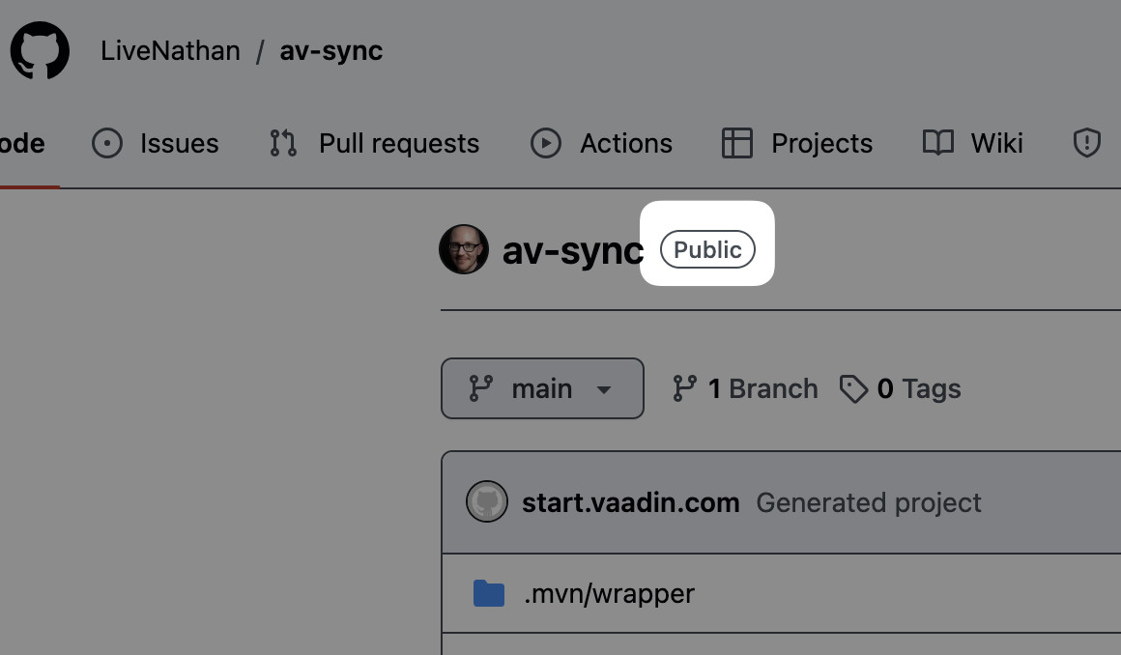Click the .mvn/wrapper folder icon

(x=489, y=593)
